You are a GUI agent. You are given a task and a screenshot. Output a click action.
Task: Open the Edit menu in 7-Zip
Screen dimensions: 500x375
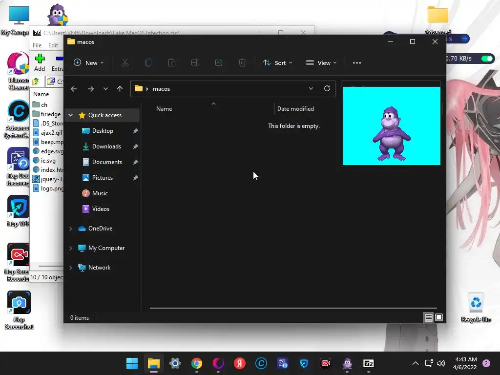coord(53,45)
